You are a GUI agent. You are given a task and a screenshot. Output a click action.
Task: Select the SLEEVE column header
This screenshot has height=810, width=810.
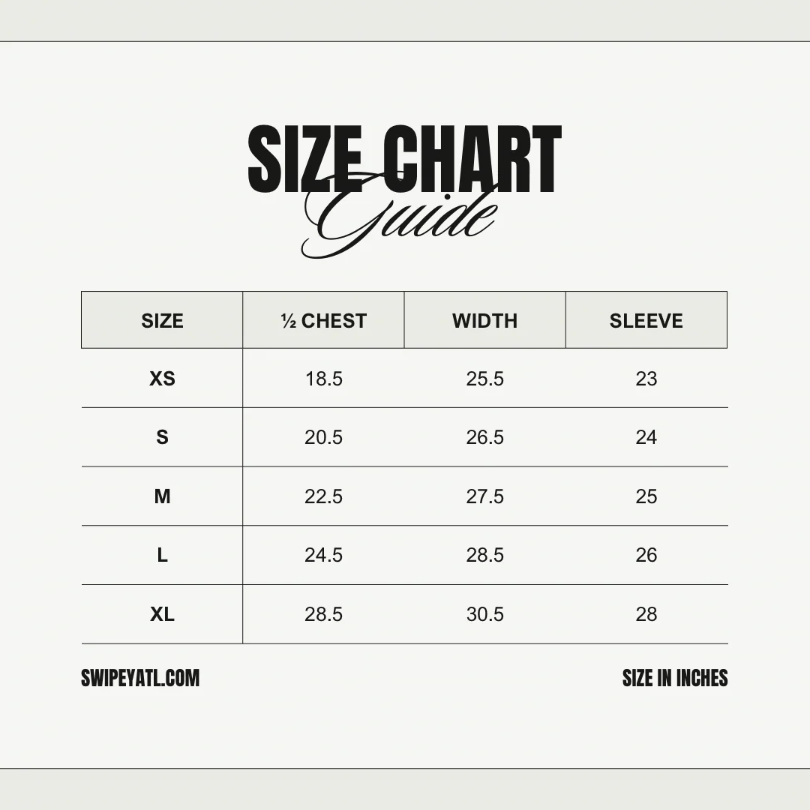646,321
